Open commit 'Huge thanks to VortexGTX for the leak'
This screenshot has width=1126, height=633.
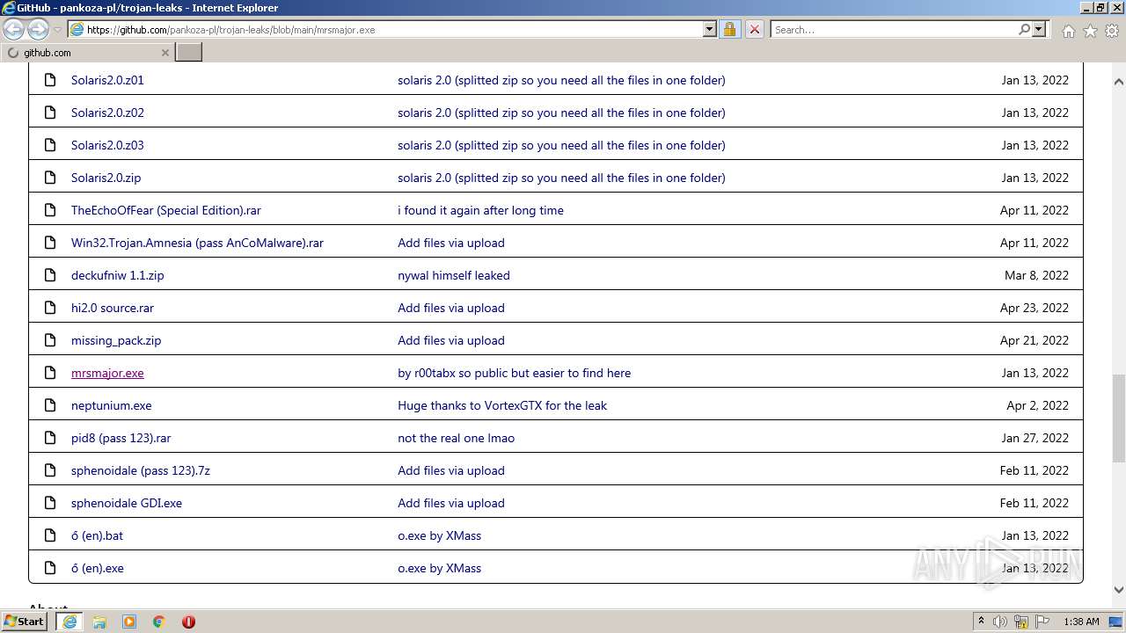pyautogui.click(x=502, y=405)
